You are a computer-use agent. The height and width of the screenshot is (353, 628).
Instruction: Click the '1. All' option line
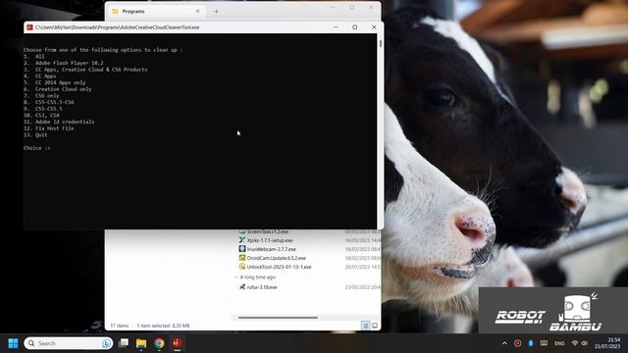click(34, 57)
